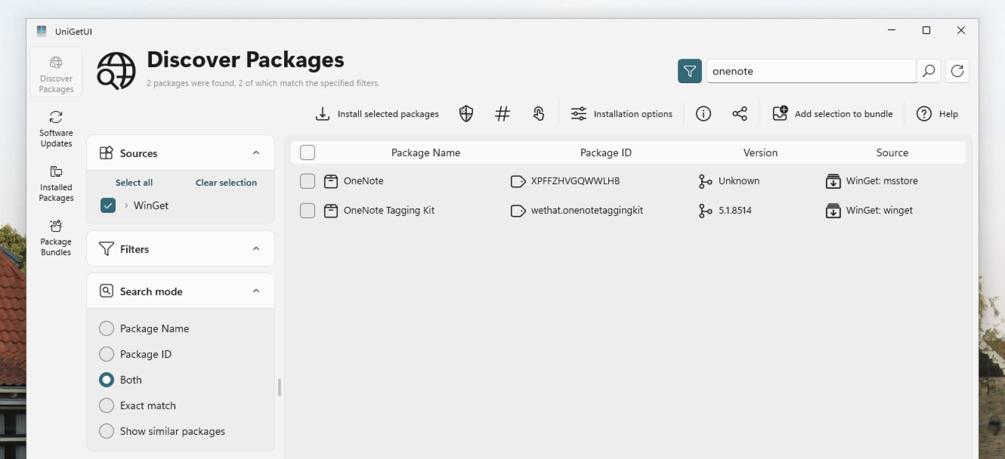Go to Software Updates section
1005x459 pixels.
tap(55, 128)
